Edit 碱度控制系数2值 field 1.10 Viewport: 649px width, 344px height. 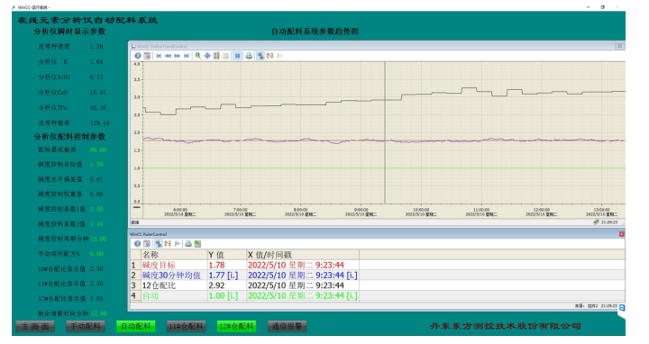tap(96, 224)
